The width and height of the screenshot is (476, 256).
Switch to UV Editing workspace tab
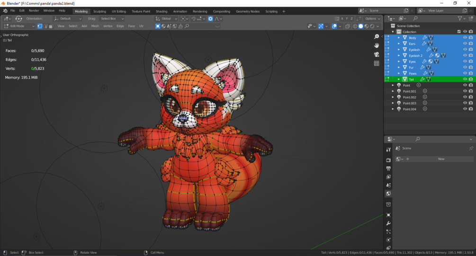[119, 11]
